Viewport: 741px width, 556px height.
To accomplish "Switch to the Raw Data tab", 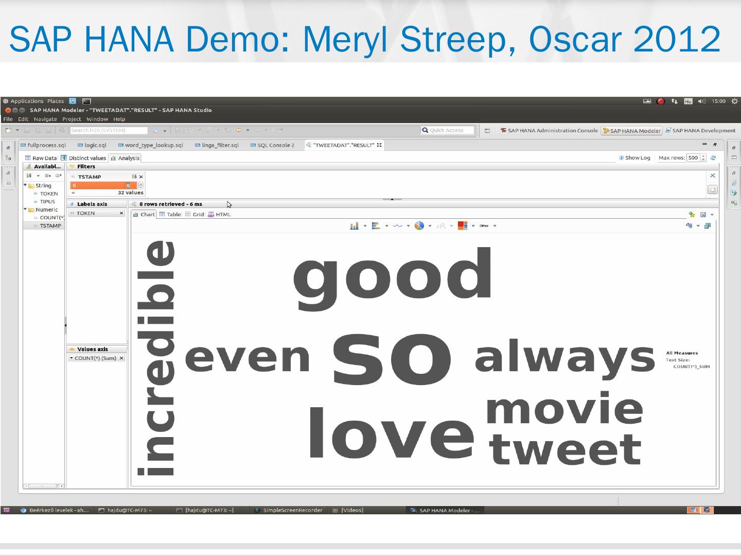I will [x=41, y=158].
